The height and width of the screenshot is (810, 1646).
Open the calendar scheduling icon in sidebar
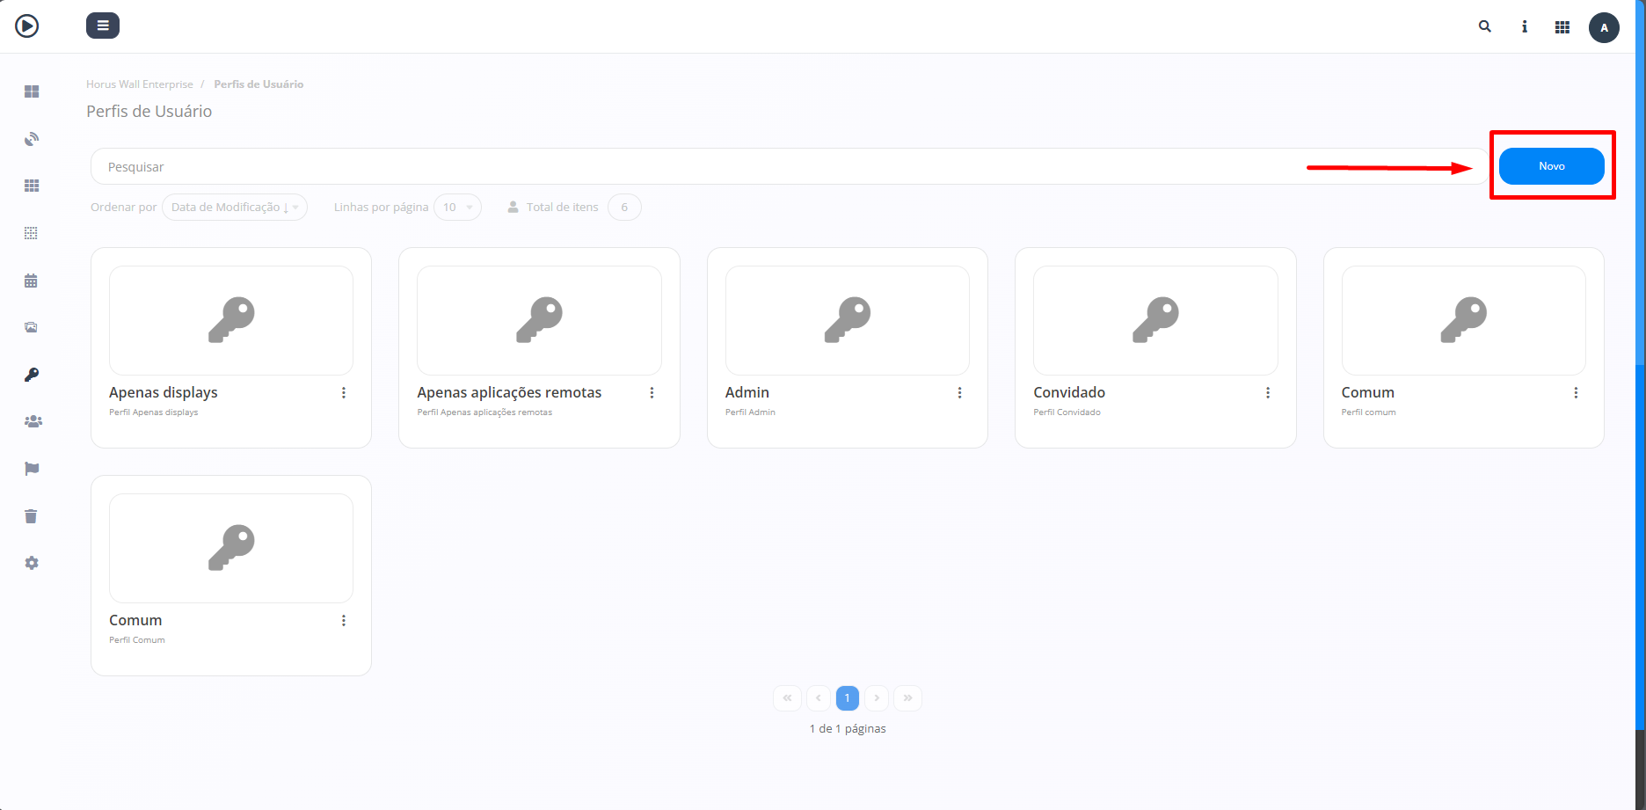pos(32,280)
